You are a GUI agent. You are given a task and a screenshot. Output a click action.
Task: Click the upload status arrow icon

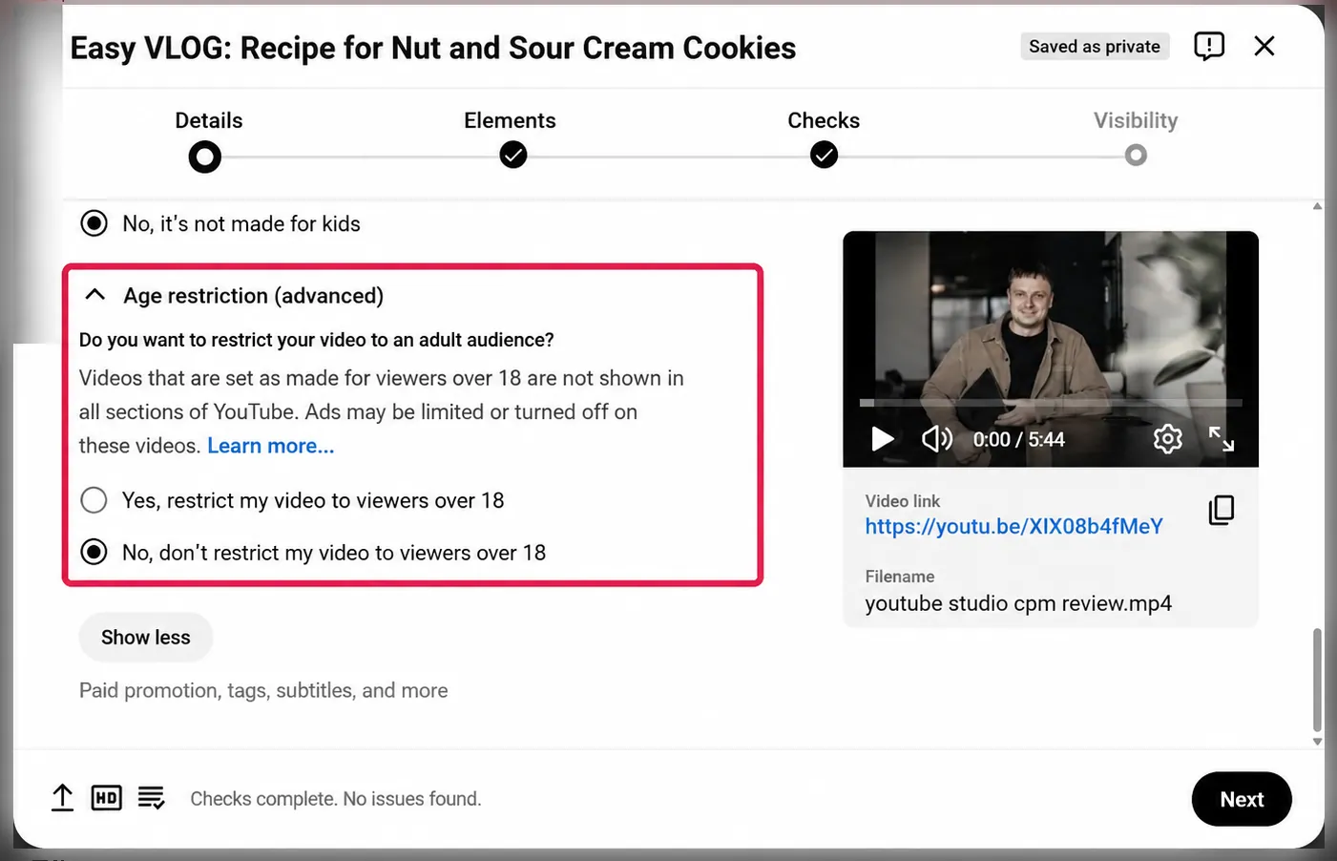(62, 798)
